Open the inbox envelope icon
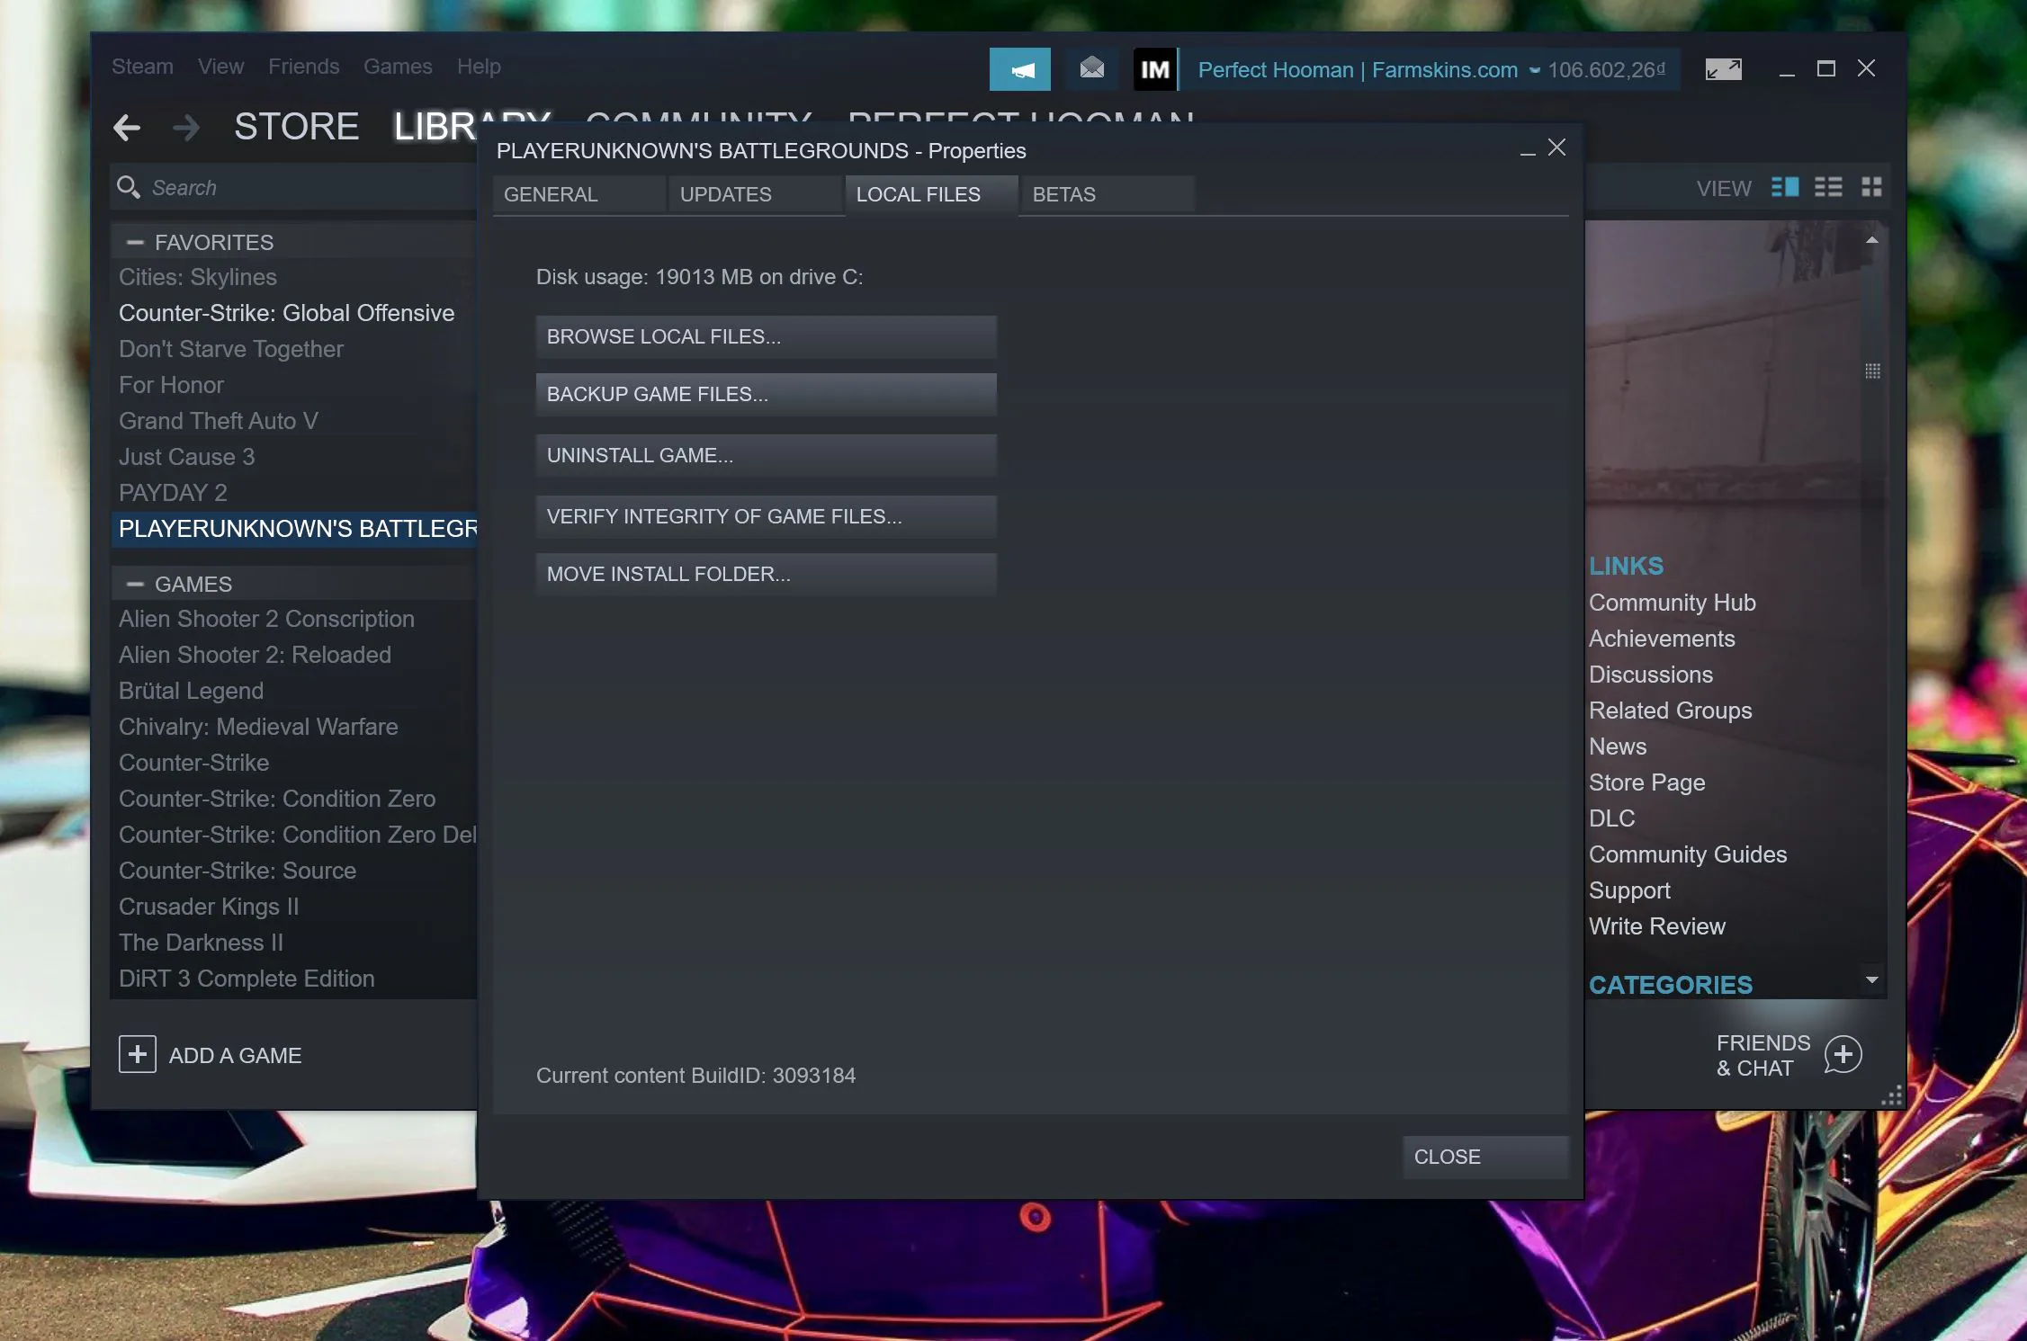The width and height of the screenshot is (2027, 1341). [1091, 69]
